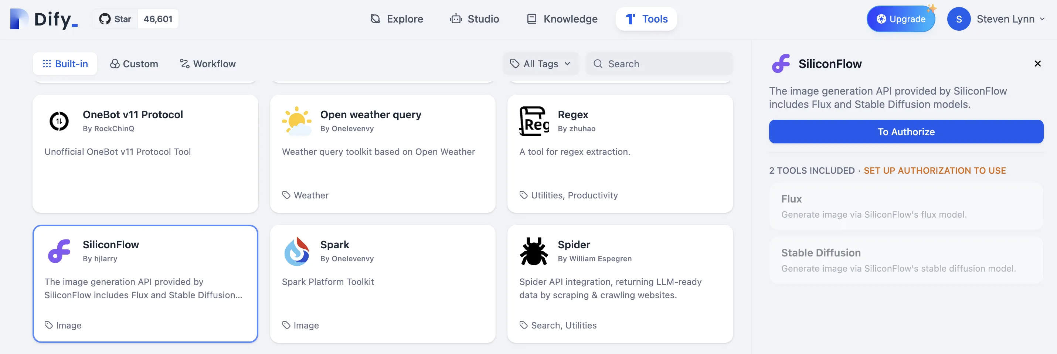Select the Stable Diffusion tool entry

905,260
